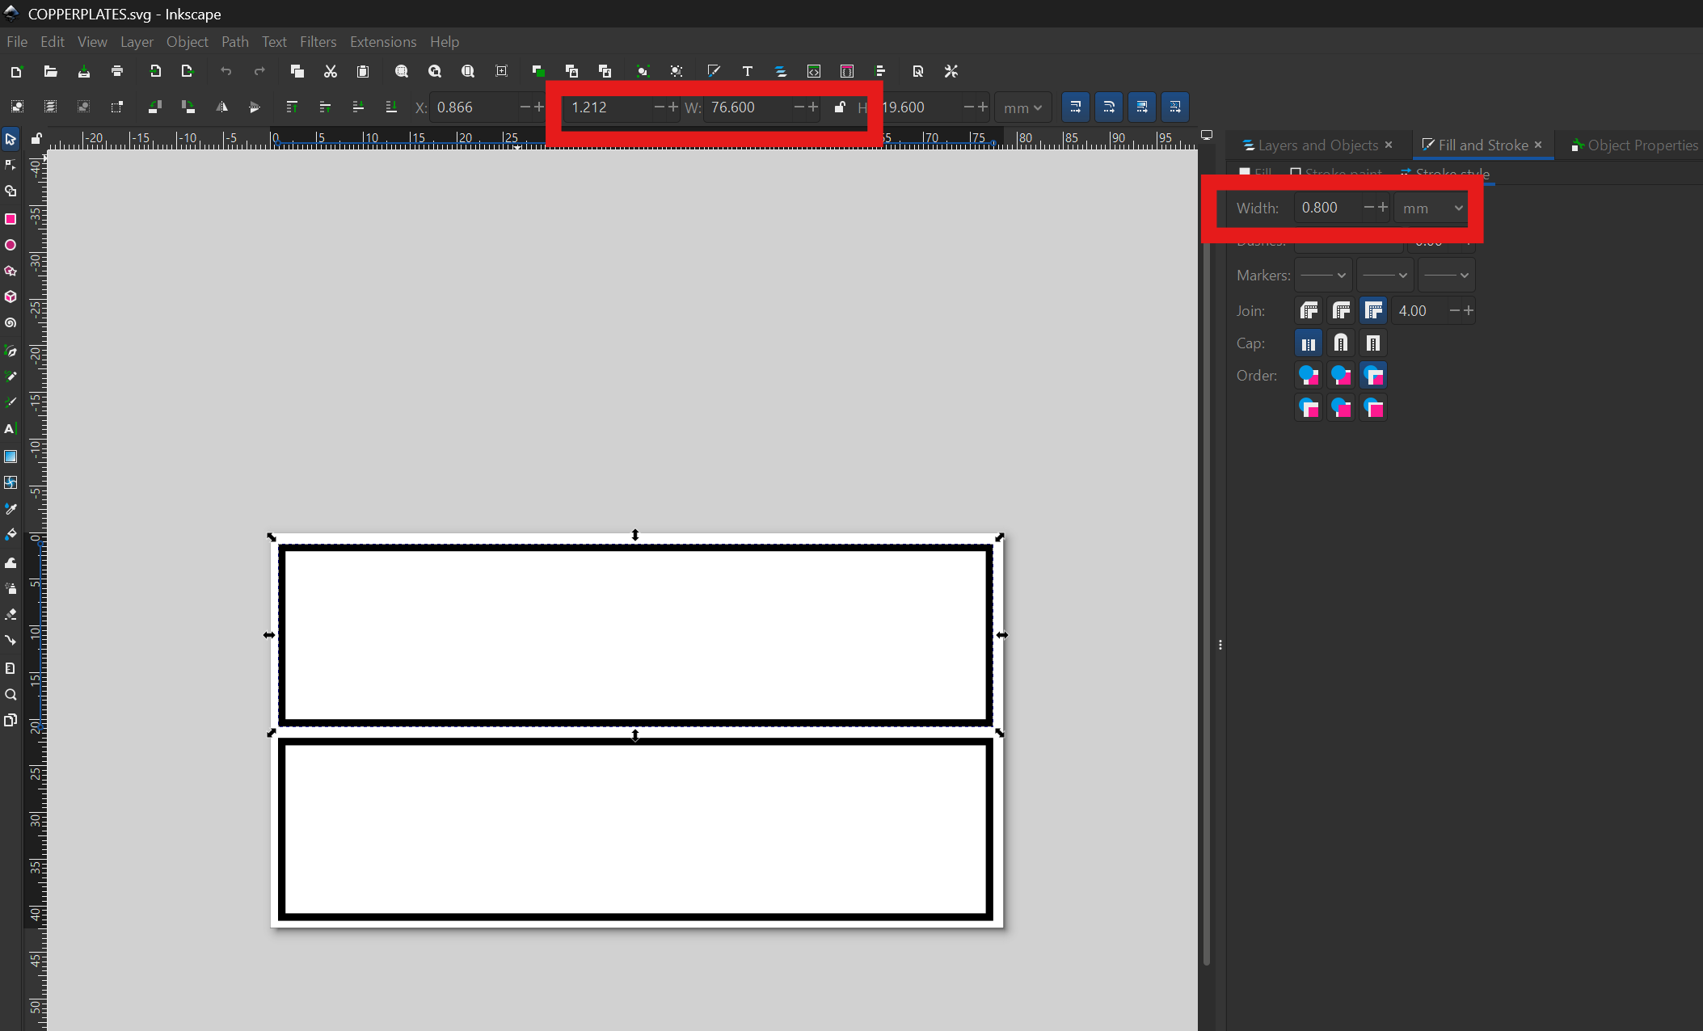Open the end marker dropdown
Screen dimensions: 1703x1031
[x=1446, y=276]
